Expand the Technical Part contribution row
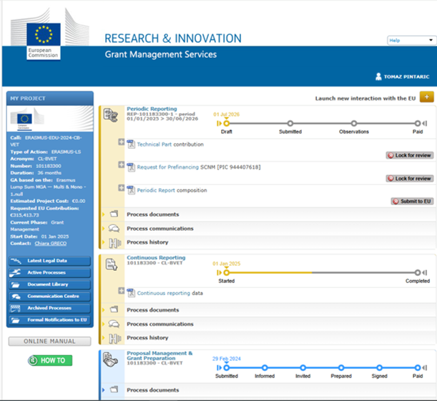 122,142
